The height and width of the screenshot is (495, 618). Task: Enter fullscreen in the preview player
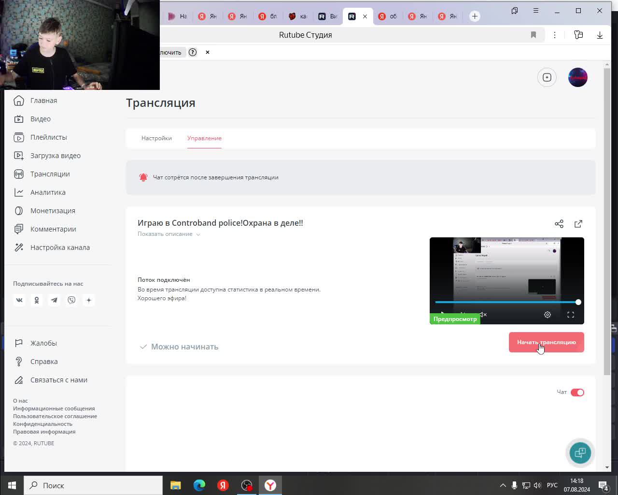pyautogui.click(x=571, y=315)
